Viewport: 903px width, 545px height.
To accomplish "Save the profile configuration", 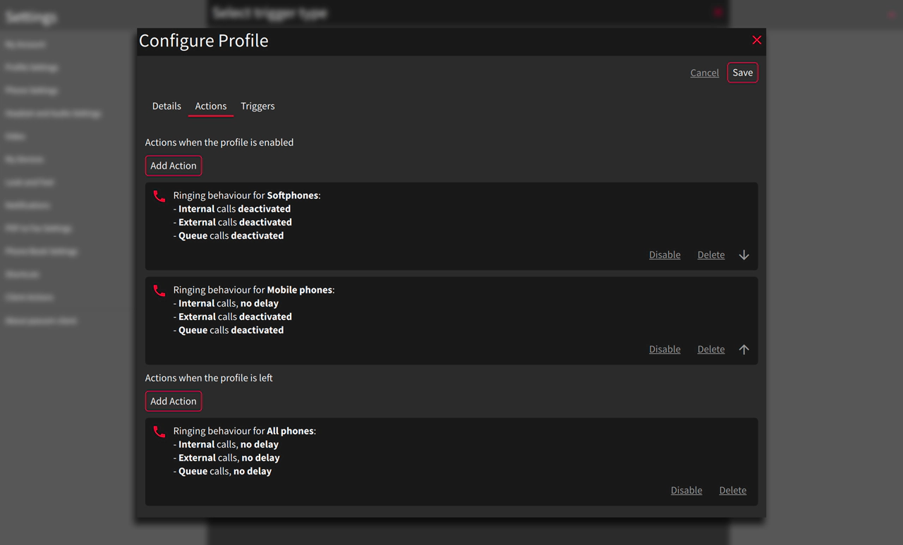I will pyautogui.click(x=742, y=72).
